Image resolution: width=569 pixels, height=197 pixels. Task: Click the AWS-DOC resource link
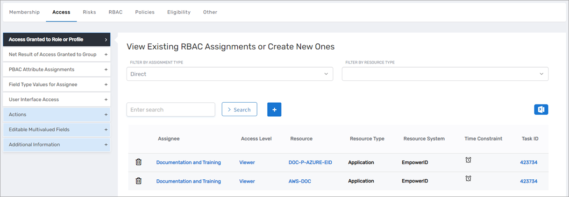click(299, 181)
